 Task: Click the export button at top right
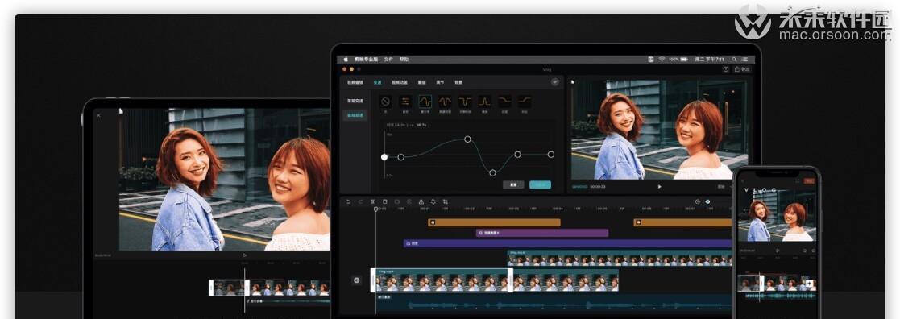[742, 69]
